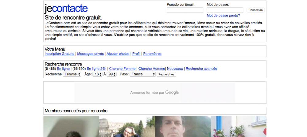Open the minimum age 18 dropdown
Image resolution: width=307 pixels, height=137 pixels.
pyautogui.click(x=97, y=74)
